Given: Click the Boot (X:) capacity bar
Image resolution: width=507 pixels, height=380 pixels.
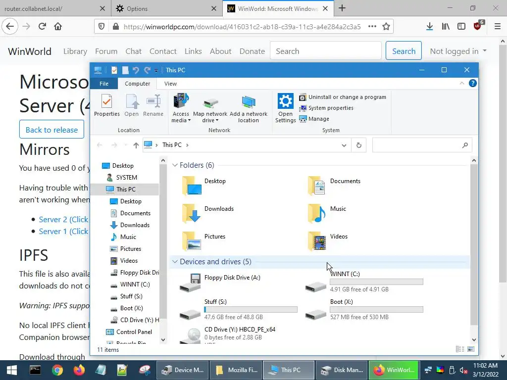Looking at the screenshot, I should [376, 310].
